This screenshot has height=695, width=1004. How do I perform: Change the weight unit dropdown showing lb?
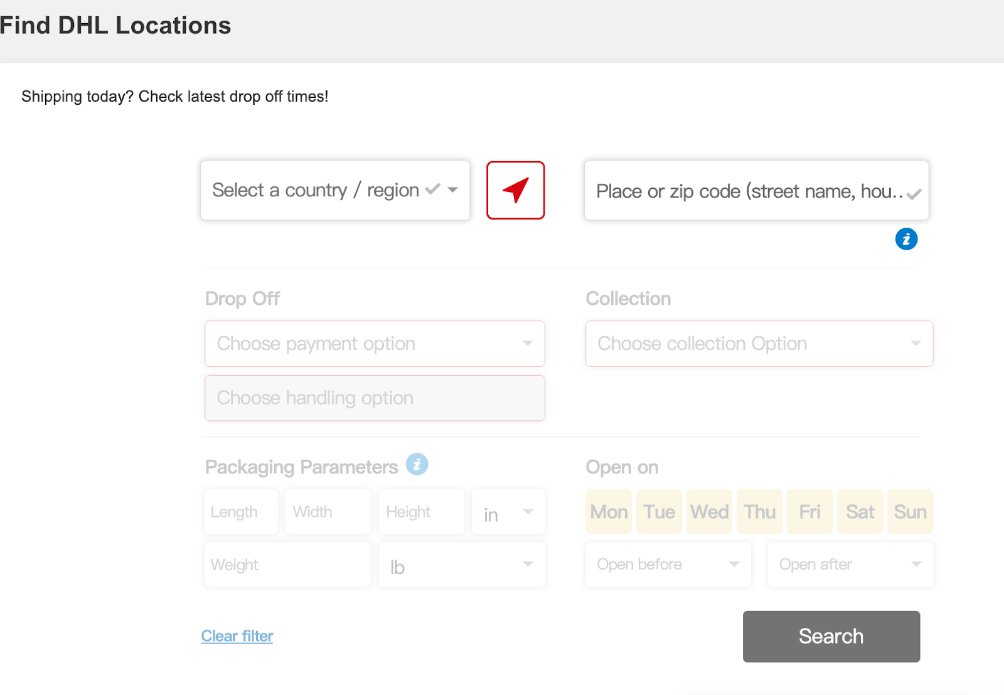(462, 565)
